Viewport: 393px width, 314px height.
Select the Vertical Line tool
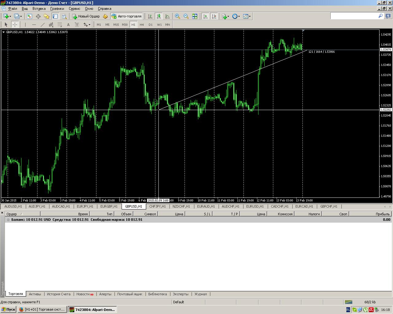coord(25,25)
